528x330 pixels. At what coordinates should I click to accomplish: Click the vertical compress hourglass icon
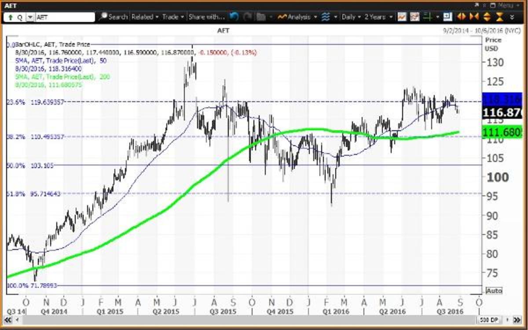499,17
